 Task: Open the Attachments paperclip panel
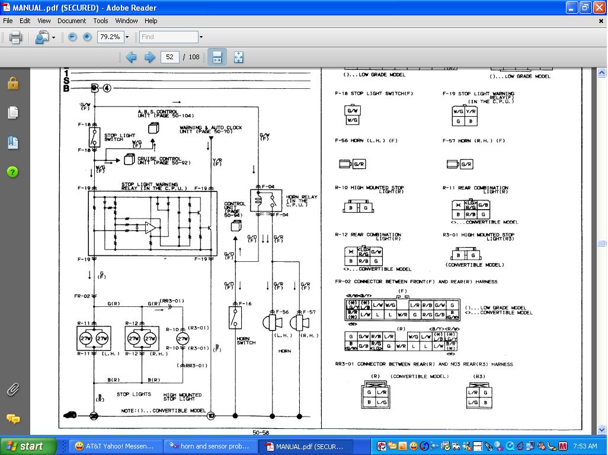pyautogui.click(x=12, y=389)
